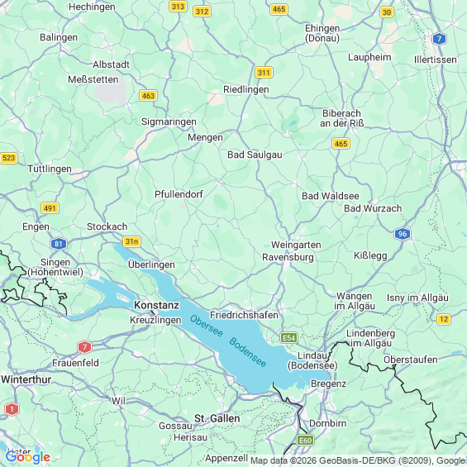Click the yellow 31n road shield
The width and height of the screenshot is (467, 467).
(x=131, y=241)
